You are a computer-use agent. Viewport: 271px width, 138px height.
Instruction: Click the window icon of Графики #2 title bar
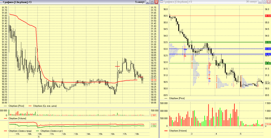click(162, 2)
